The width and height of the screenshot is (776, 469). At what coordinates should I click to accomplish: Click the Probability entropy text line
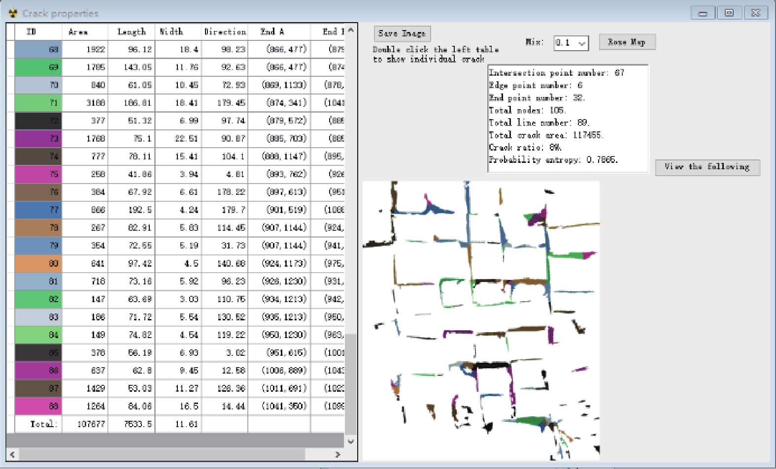[553, 159]
